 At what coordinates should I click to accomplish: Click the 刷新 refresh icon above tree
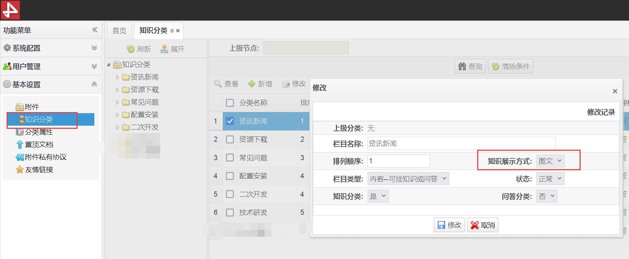pyautogui.click(x=131, y=49)
